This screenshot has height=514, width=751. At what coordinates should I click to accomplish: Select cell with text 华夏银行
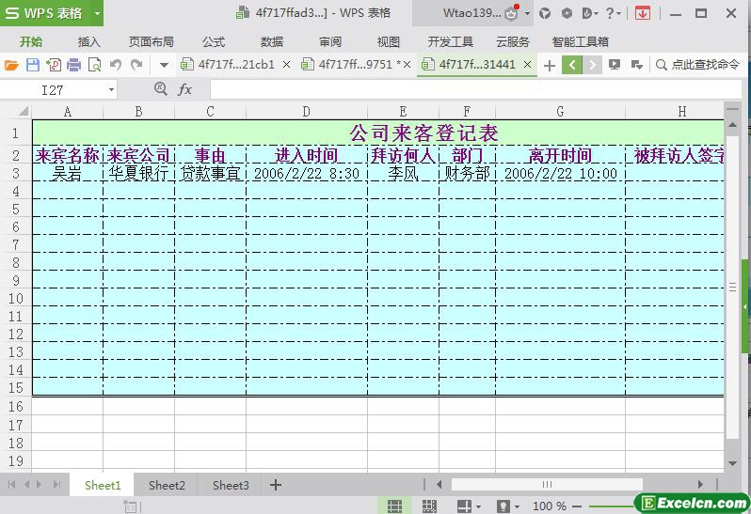(138, 174)
